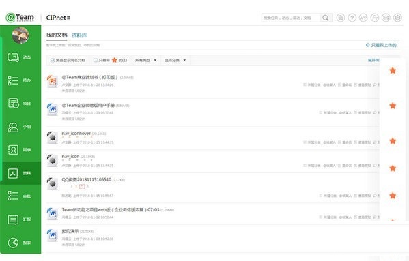Click the search input field in header
Viewport: 409px width, 261px height.
point(291,18)
